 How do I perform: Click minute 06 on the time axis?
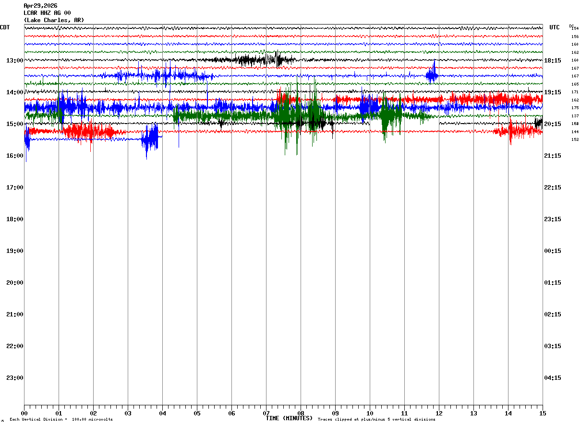(x=231, y=413)
